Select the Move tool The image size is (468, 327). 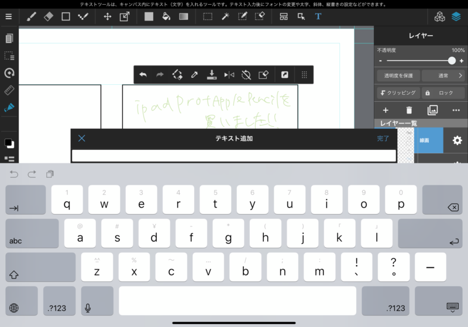coord(108,17)
